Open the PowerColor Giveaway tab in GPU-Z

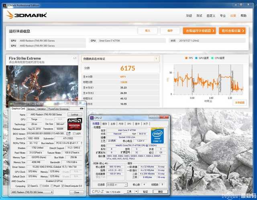tap(58, 109)
